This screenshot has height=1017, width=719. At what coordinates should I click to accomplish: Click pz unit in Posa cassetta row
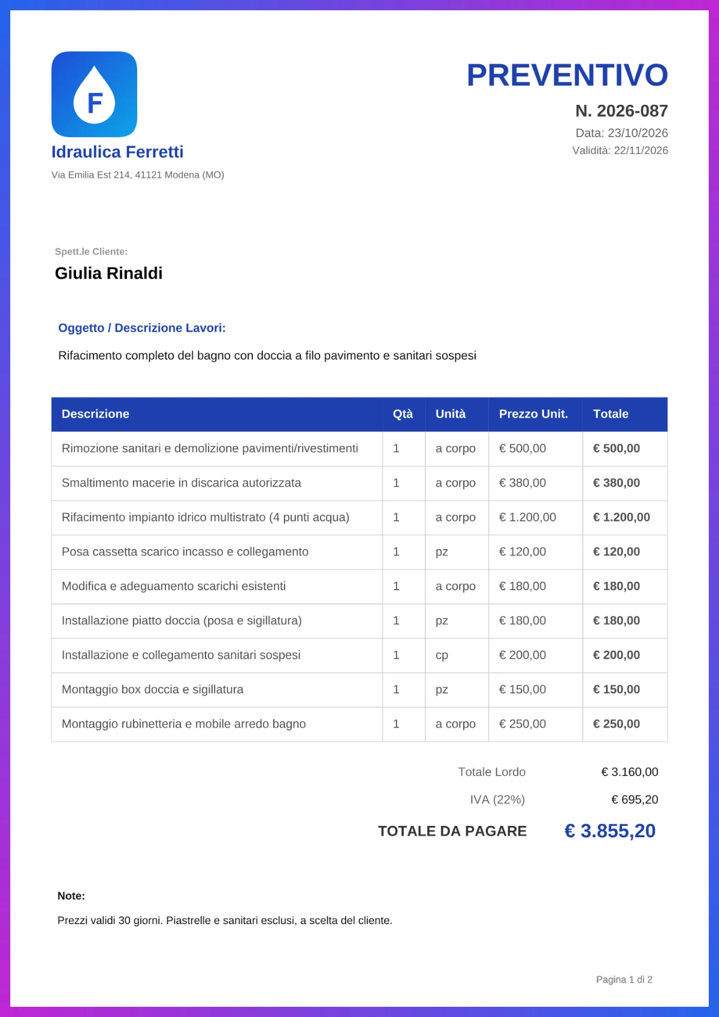tap(442, 553)
